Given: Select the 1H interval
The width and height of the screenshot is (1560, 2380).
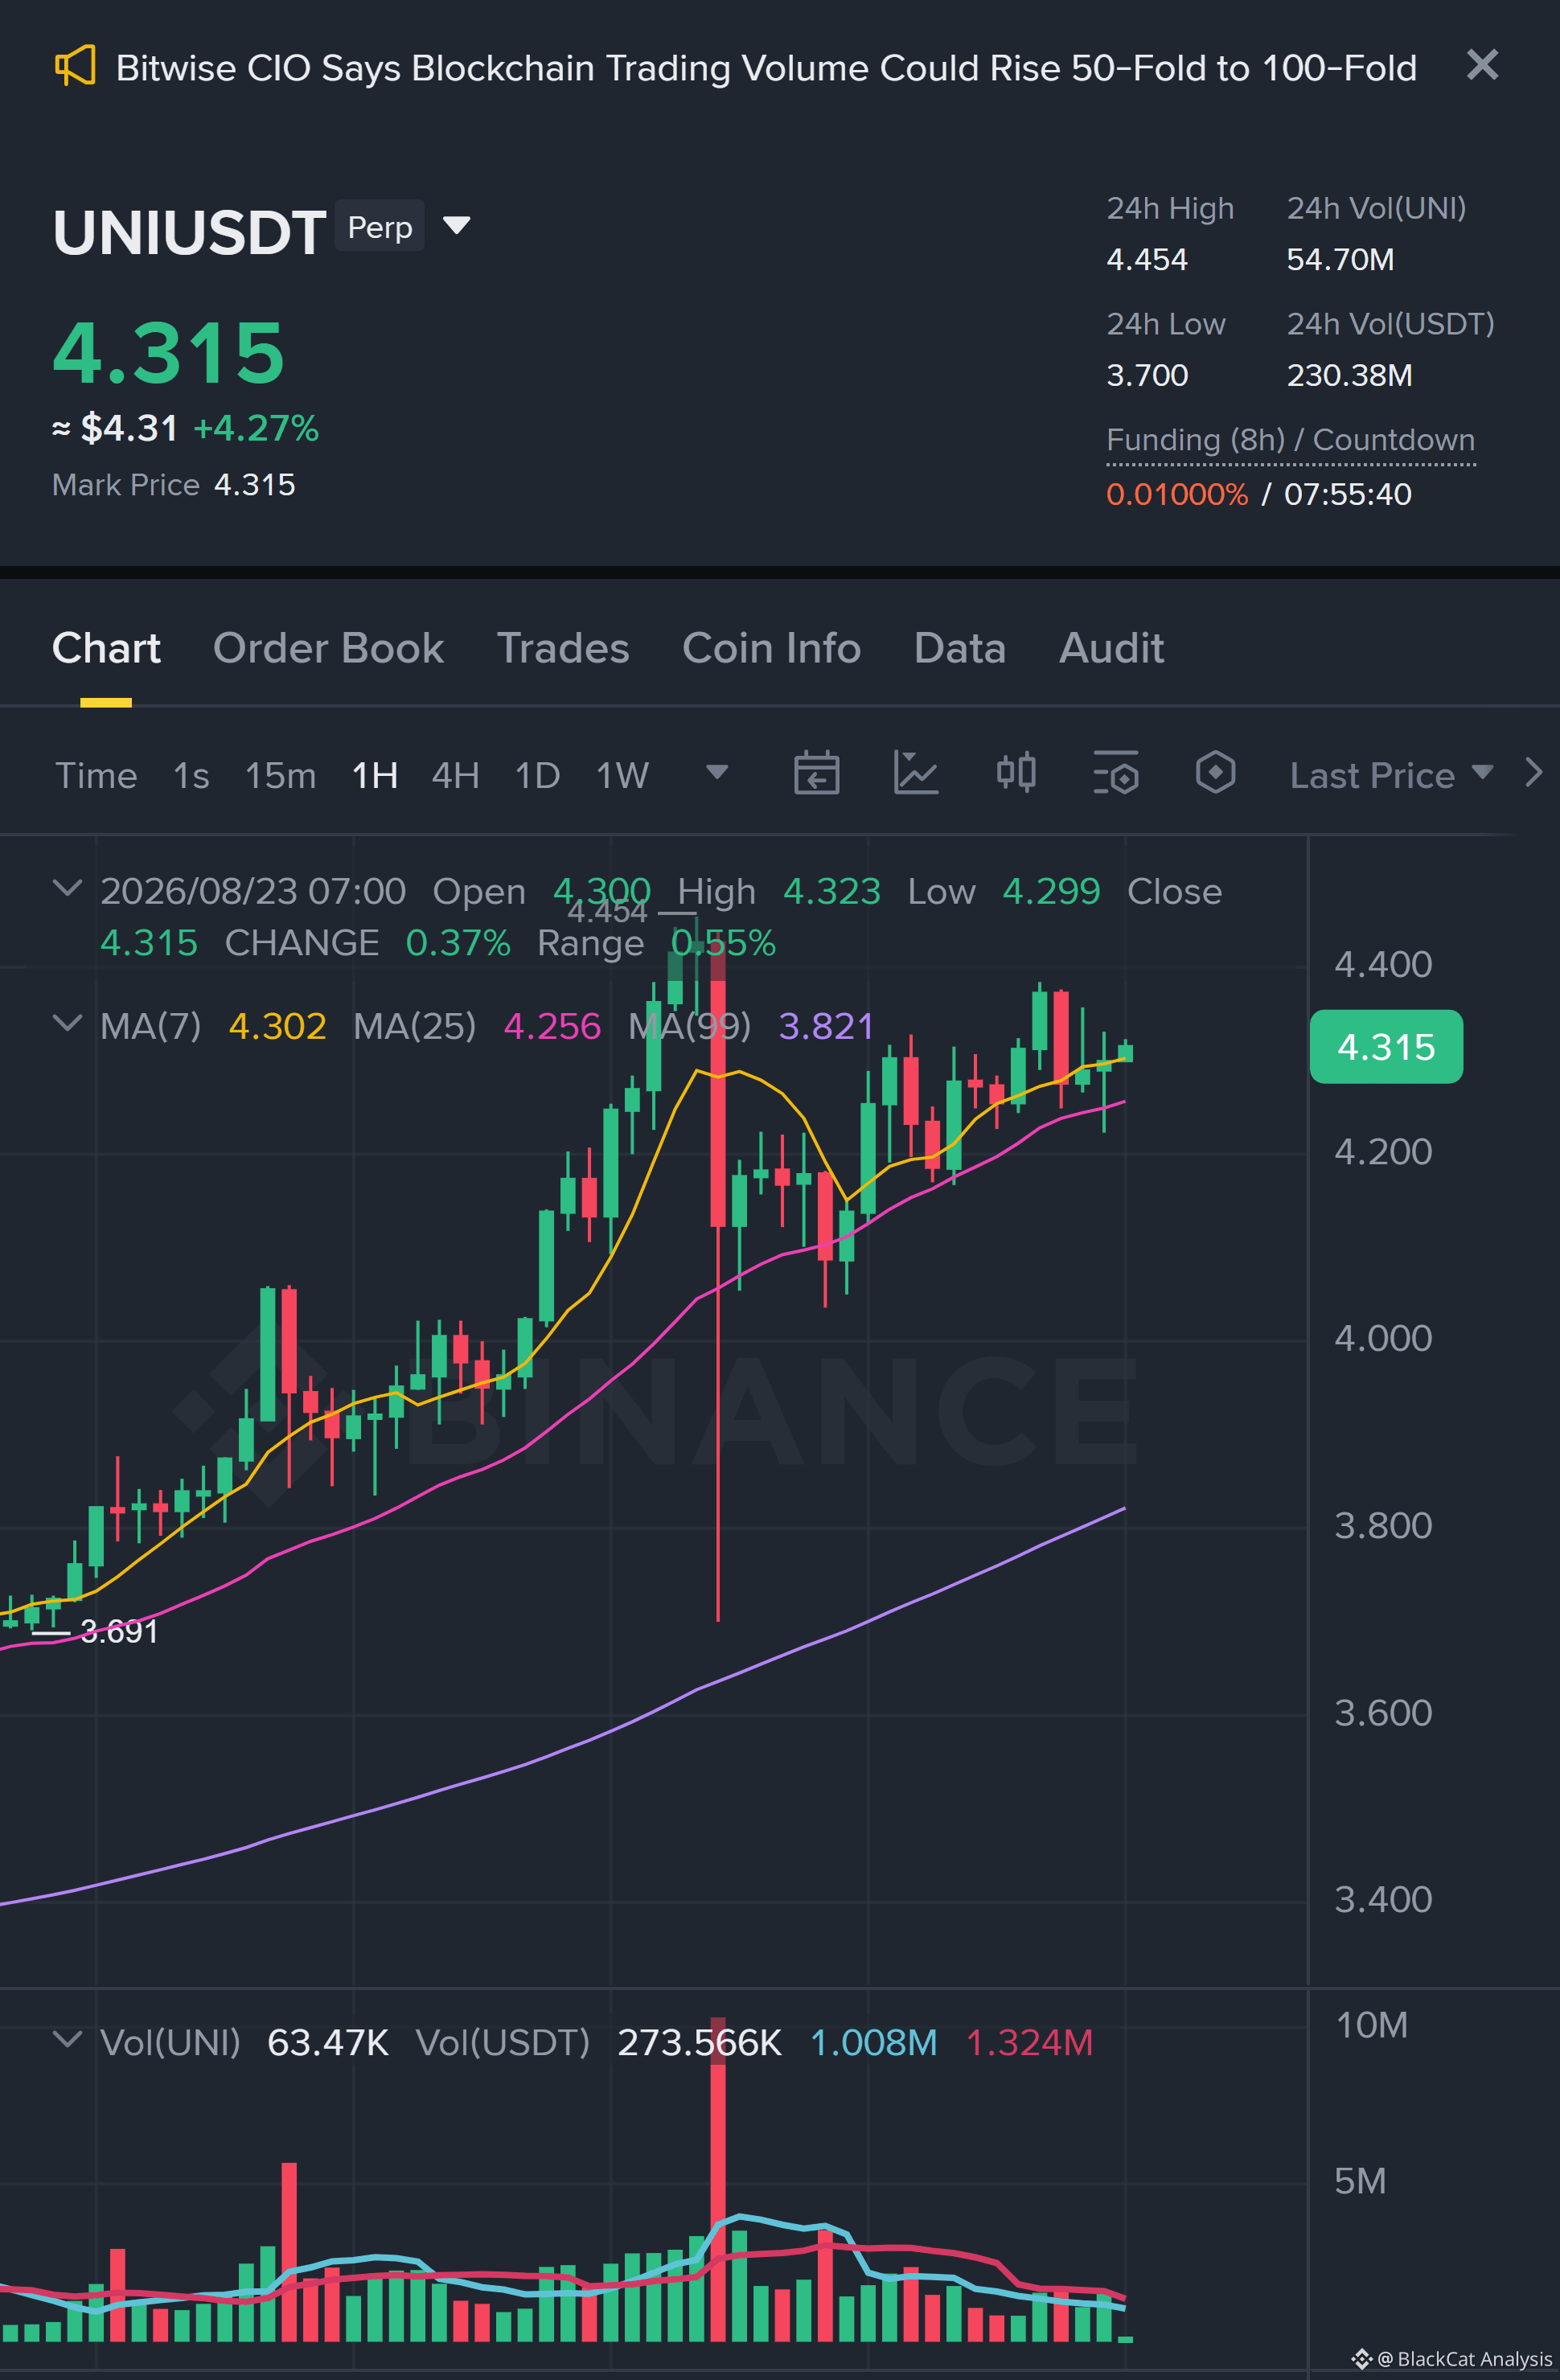Looking at the screenshot, I should [x=375, y=775].
